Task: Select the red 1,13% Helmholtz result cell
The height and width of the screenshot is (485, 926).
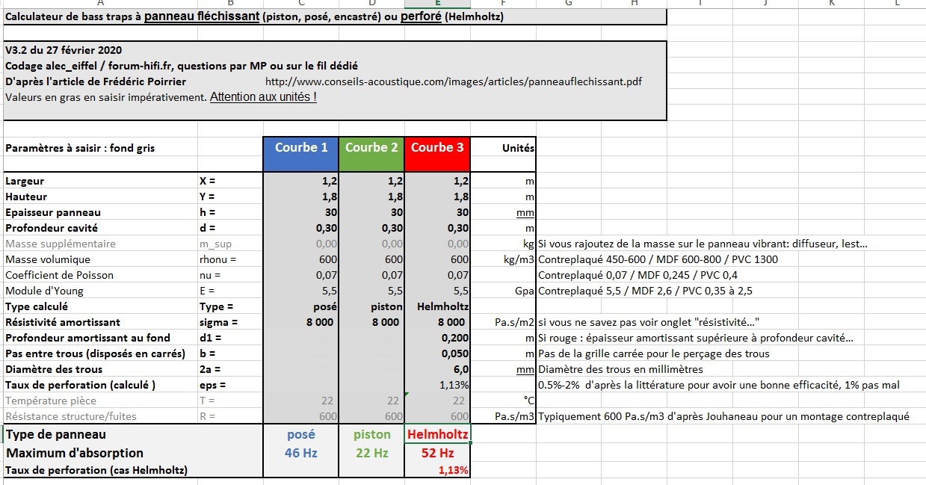Action: 437,470
